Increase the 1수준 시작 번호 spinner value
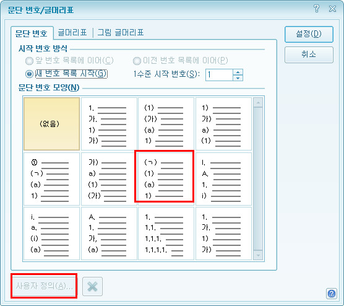The image size is (344, 306). 238,72
